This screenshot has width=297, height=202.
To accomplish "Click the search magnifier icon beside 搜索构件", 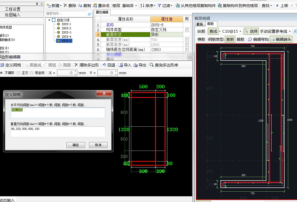I will 89,14.
